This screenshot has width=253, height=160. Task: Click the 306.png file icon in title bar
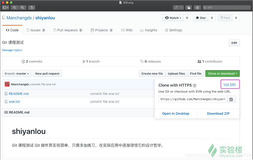coord(120,3)
